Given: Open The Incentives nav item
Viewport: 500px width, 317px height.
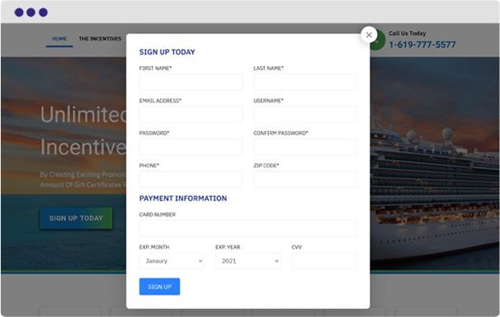Looking at the screenshot, I should (100, 39).
